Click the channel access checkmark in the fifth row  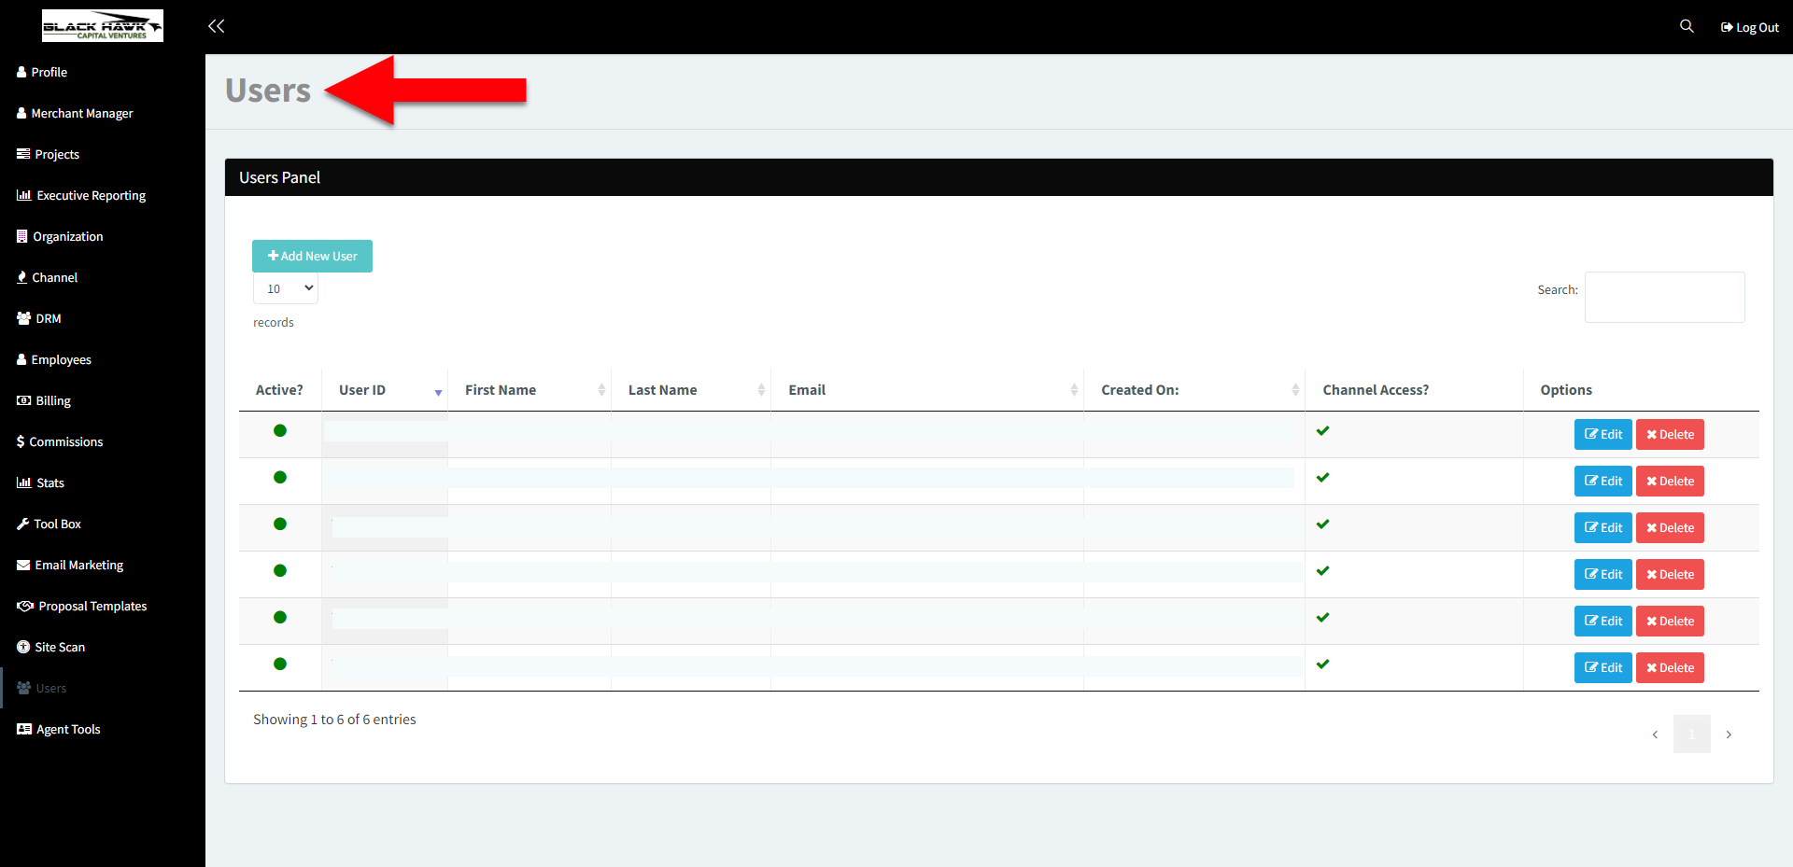click(x=1322, y=617)
